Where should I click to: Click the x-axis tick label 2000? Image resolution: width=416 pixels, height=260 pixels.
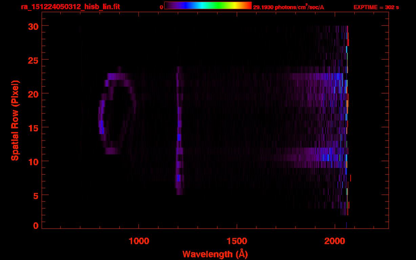(x=335, y=241)
